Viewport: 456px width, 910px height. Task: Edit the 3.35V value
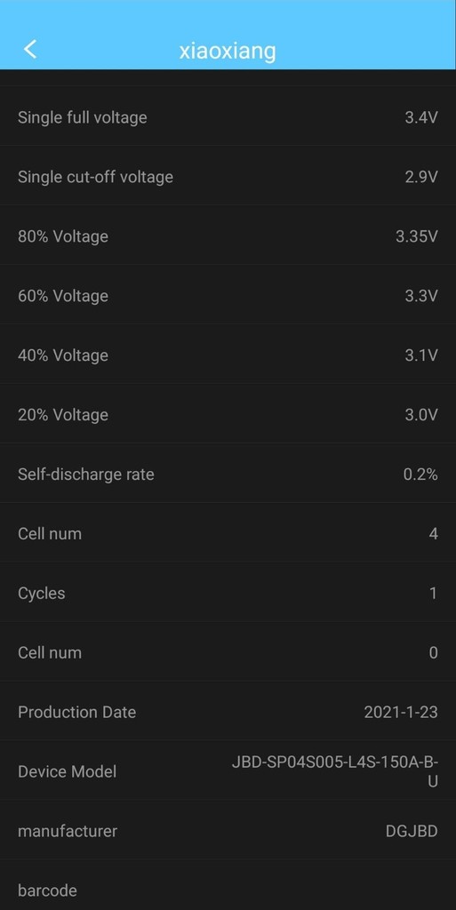coord(417,236)
